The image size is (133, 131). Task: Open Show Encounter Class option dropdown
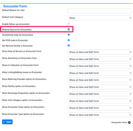point(100,108)
